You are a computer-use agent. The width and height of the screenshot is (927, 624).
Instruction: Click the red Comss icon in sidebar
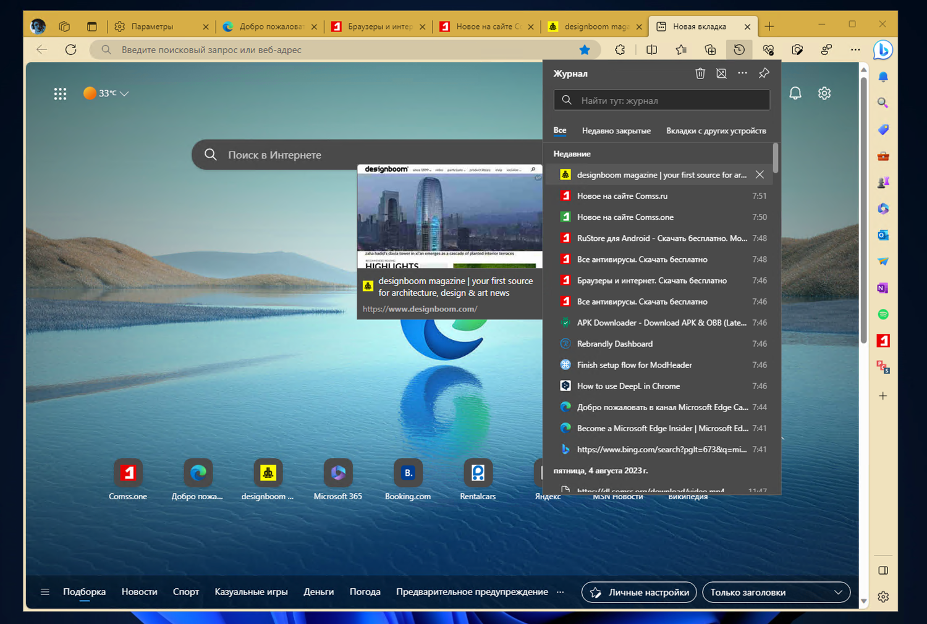tap(883, 340)
